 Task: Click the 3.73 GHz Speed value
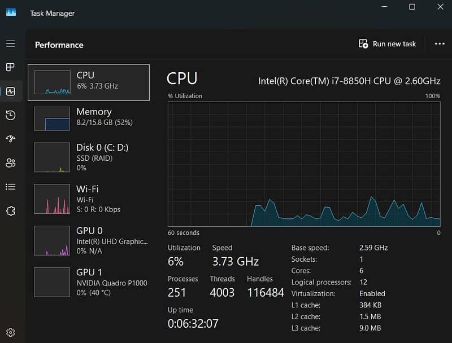point(236,262)
